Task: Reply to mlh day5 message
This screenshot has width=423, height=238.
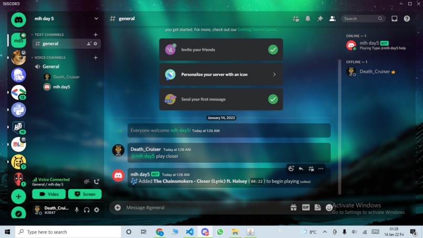Action: click(x=301, y=169)
